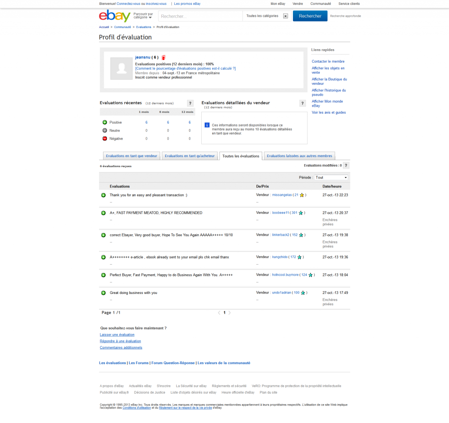
Task: Click star icon next to hotncool.buymore
Action: (x=310, y=275)
